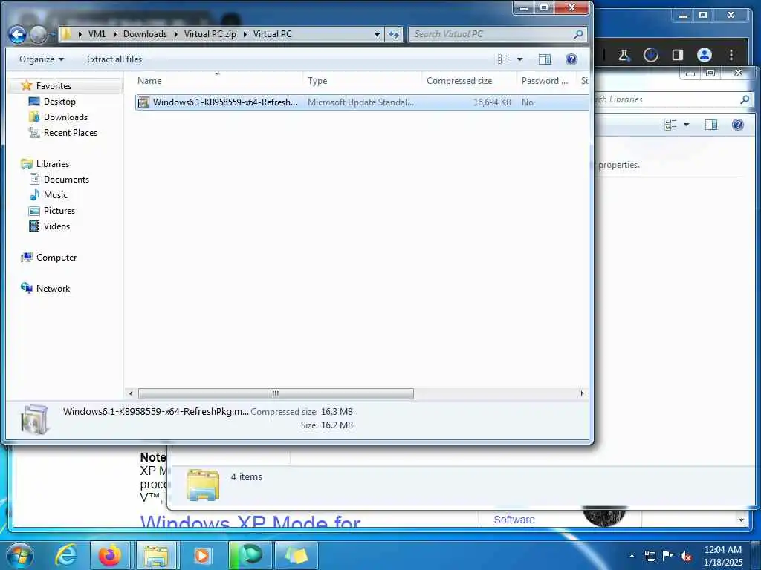Open the Videos library

(x=56, y=226)
